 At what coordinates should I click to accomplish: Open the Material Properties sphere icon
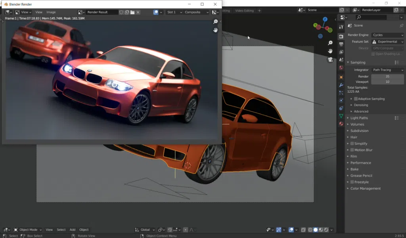coord(341,124)
